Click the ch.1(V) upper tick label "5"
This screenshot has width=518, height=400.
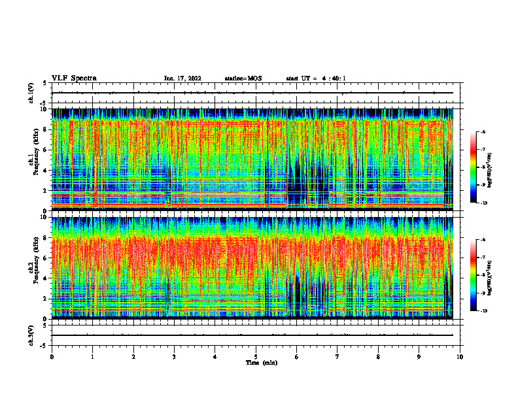click(46, 83)
